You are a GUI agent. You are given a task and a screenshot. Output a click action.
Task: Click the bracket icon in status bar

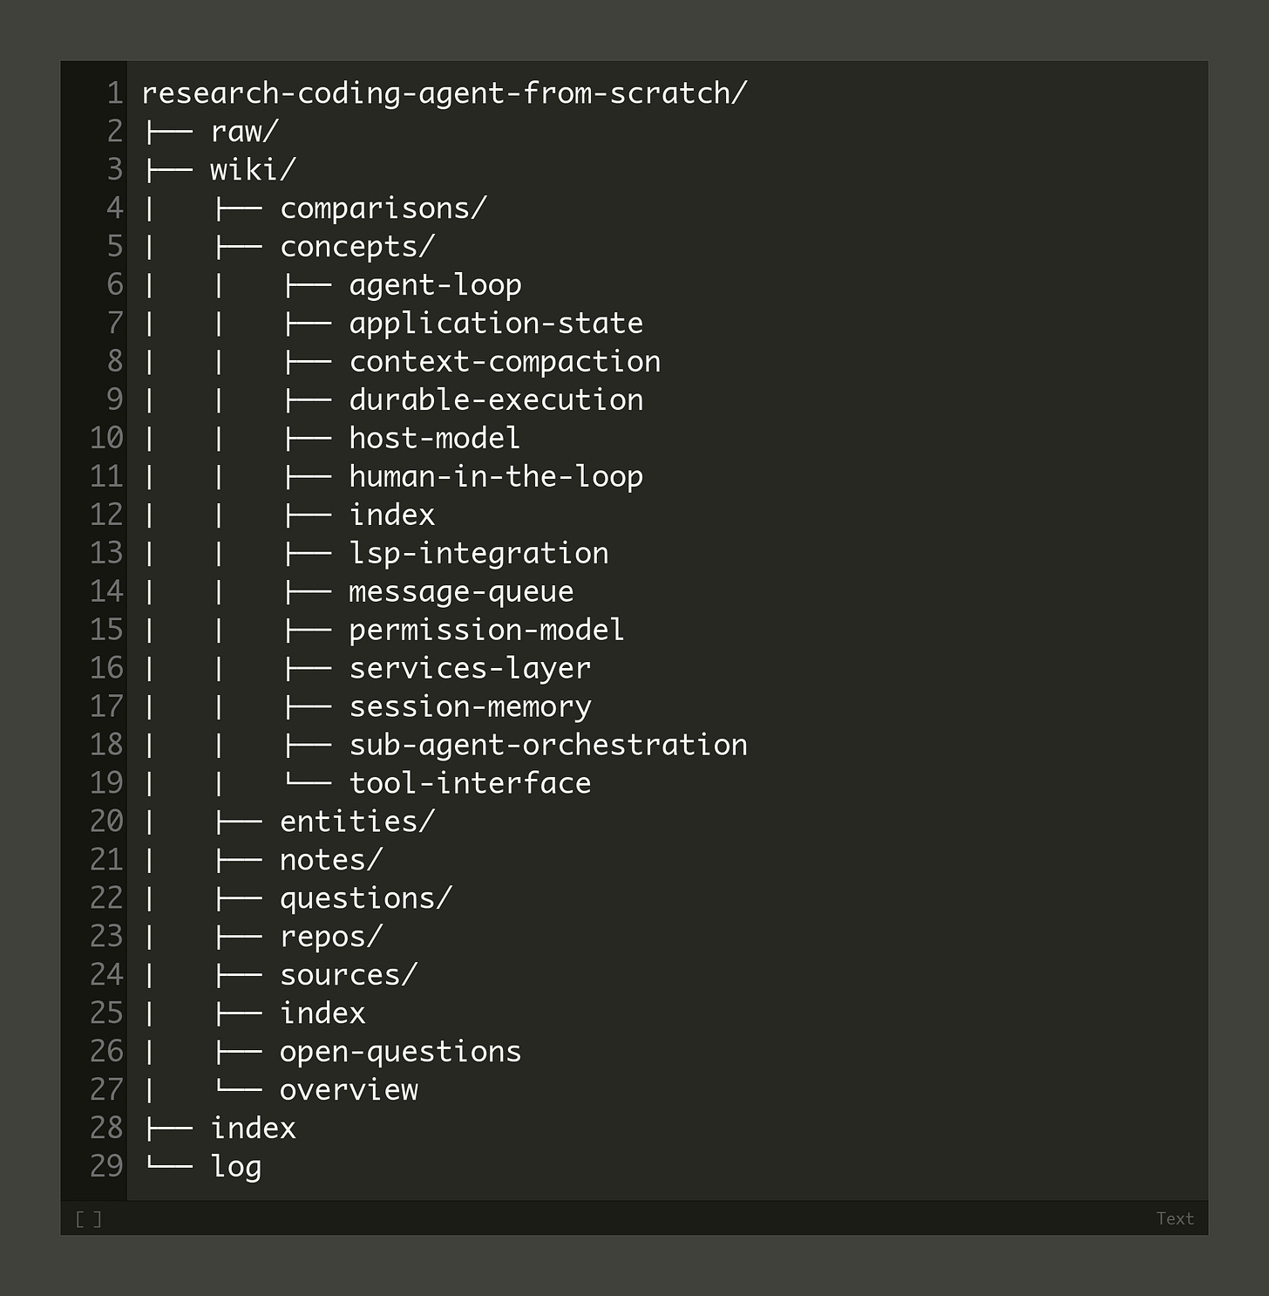coord(89,1218)
